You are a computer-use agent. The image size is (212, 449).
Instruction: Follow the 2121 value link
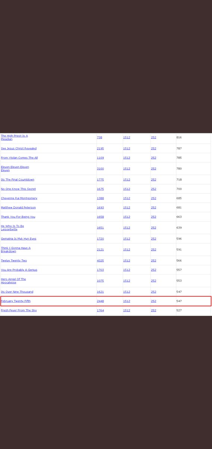coord(100,250)
